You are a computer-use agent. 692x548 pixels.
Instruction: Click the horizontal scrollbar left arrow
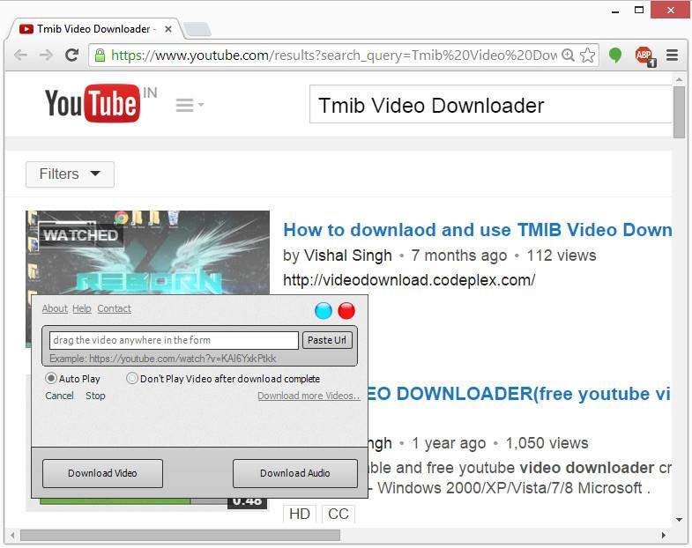tap(12, 535)
